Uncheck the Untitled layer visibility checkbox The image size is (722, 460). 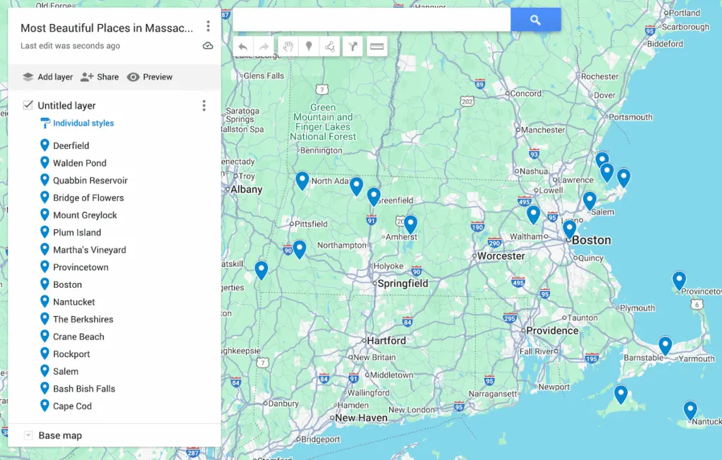(28, 105)
